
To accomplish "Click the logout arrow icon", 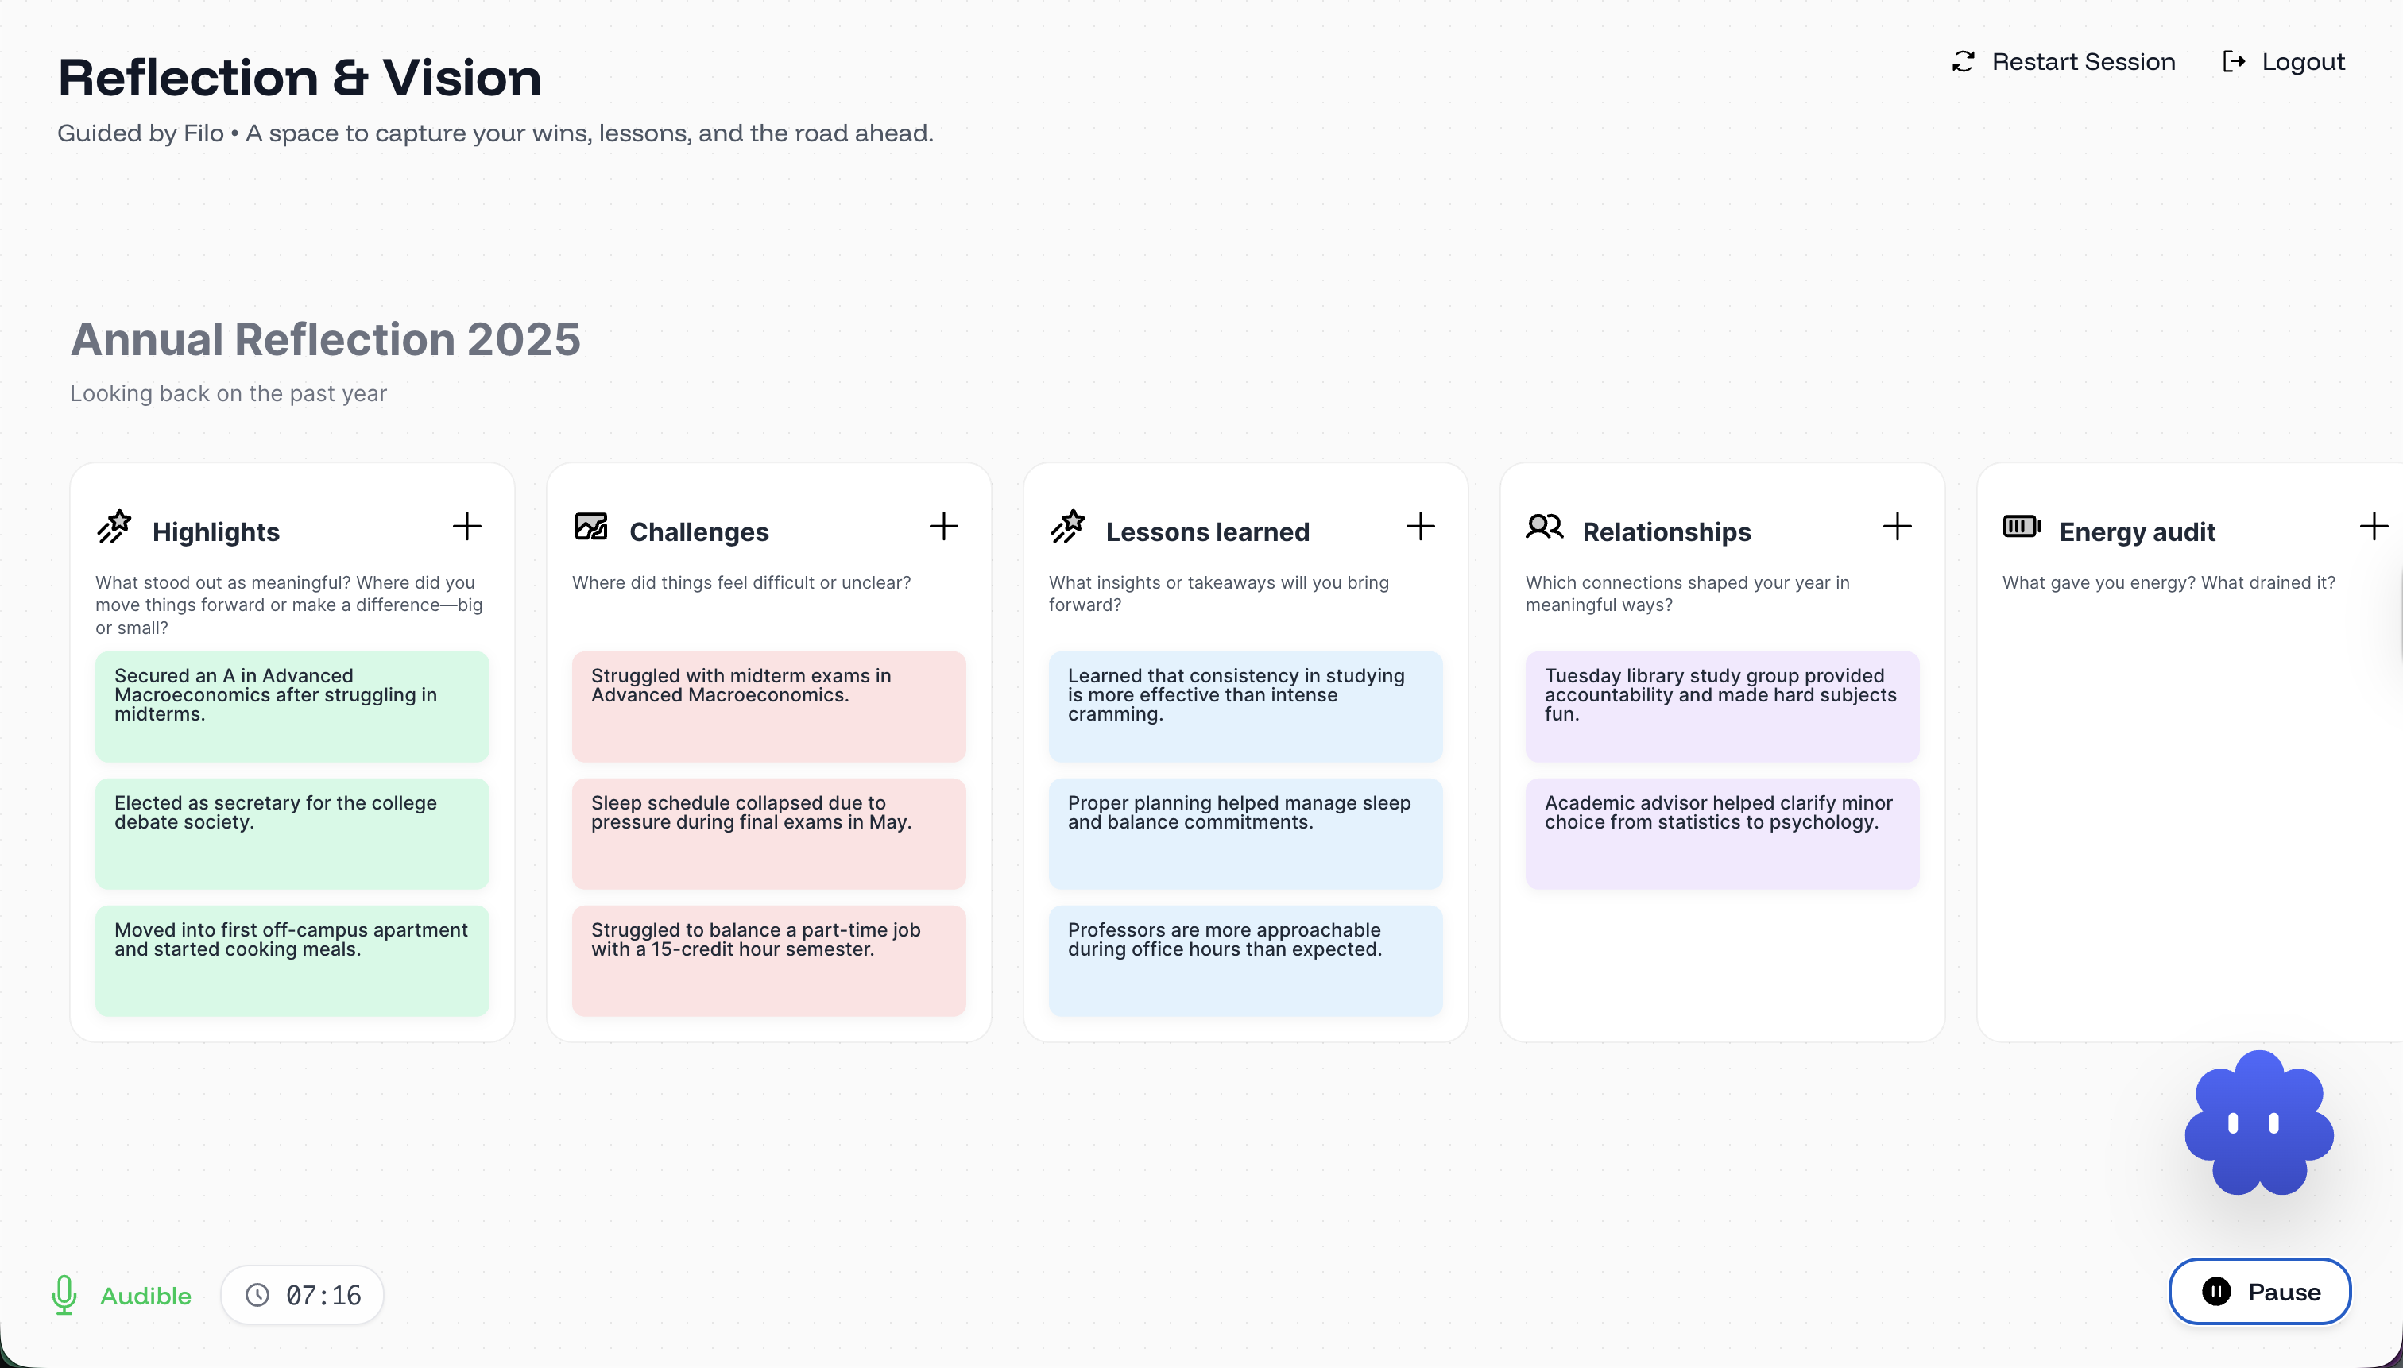I will click(2235, 61).
